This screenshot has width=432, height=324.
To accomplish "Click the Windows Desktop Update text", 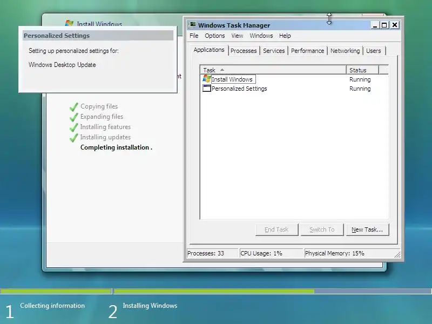I will [62, 65].
